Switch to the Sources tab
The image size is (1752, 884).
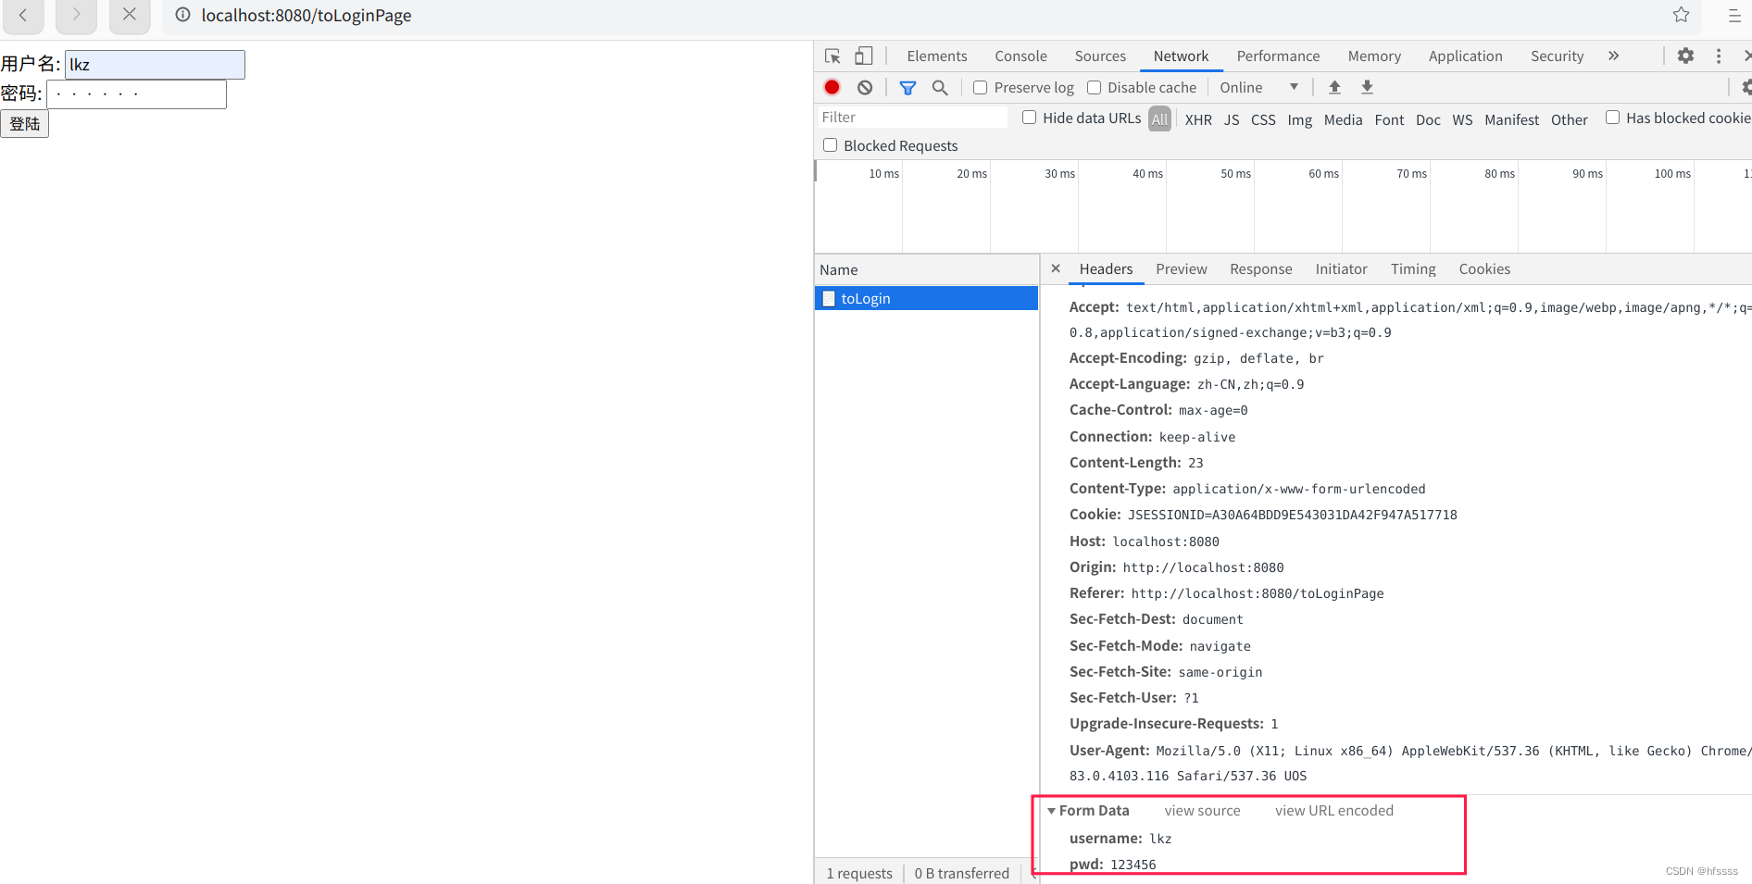click(x=1100, y=56)
